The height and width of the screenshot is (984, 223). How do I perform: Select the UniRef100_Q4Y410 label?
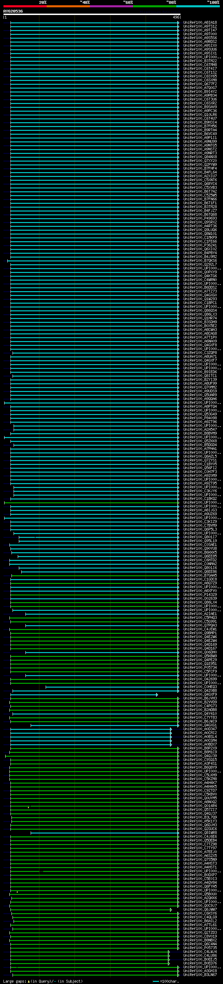(x=200, y=714)
